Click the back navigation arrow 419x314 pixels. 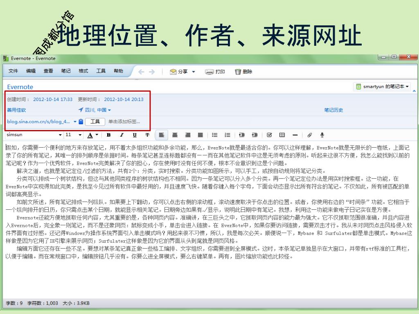tap(141, 72)
